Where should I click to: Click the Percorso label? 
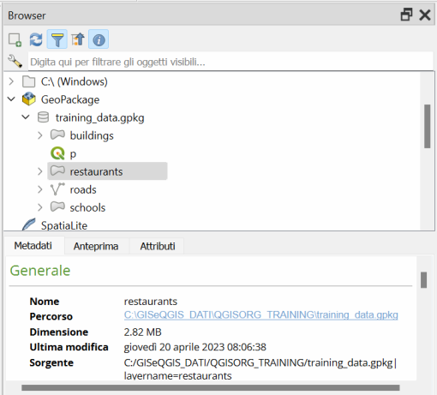(51, 317)
